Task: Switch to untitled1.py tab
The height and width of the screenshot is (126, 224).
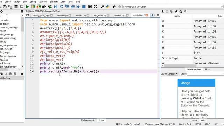Action: [62, 15]
